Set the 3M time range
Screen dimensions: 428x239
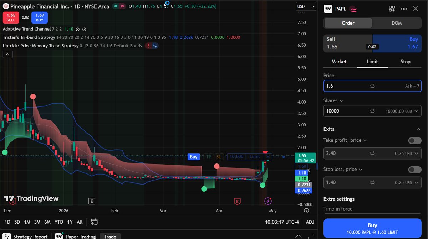tap(37, 222)
